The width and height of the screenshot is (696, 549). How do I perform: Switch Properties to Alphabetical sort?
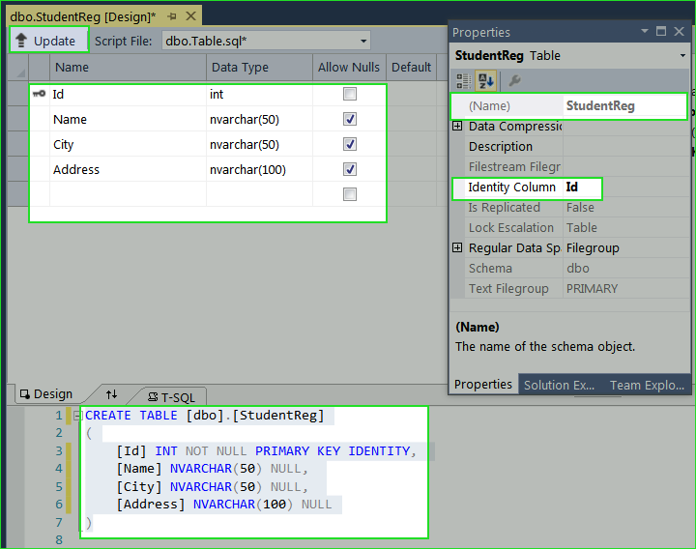485,81
